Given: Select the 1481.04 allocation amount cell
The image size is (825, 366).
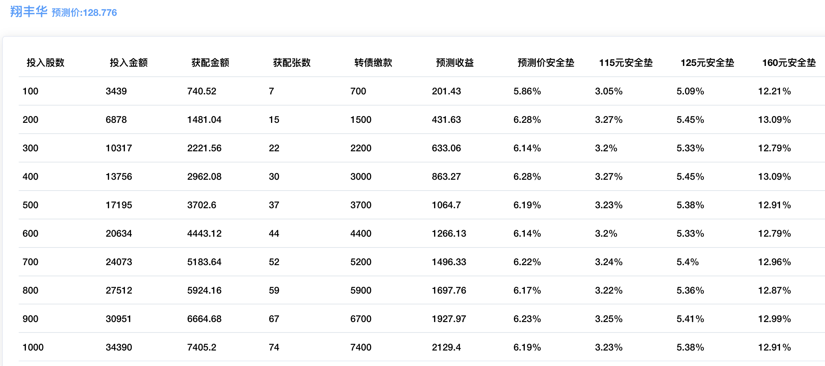Looking at the screenshot, I should pos(204,120).
